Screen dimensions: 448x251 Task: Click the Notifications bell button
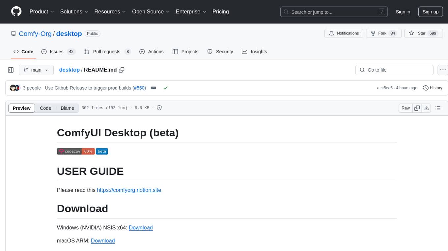click(x=344, y=33)
